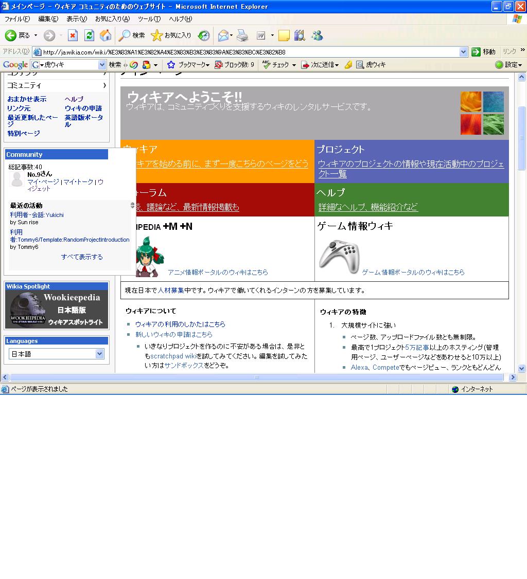Open the Languages 日本語 dropdown
Viewport: 527px width, 579px height.
click(56, 354)
